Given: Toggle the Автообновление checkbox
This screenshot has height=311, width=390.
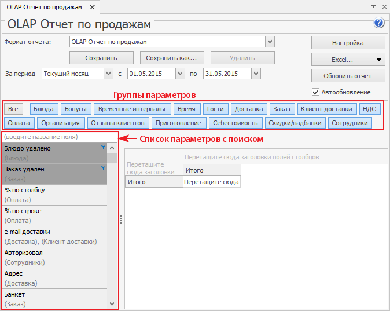Looking at the screenshot, I should [x=316, y=92].
